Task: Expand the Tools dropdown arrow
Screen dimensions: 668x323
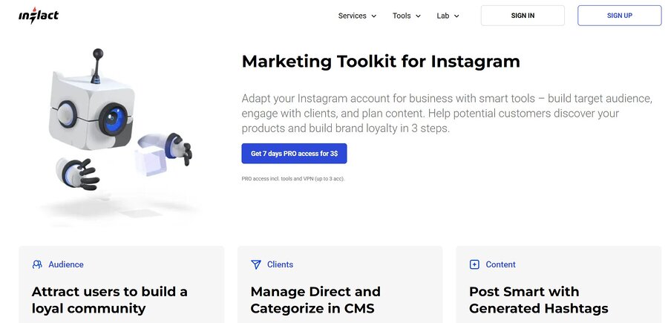Action: 418,16
